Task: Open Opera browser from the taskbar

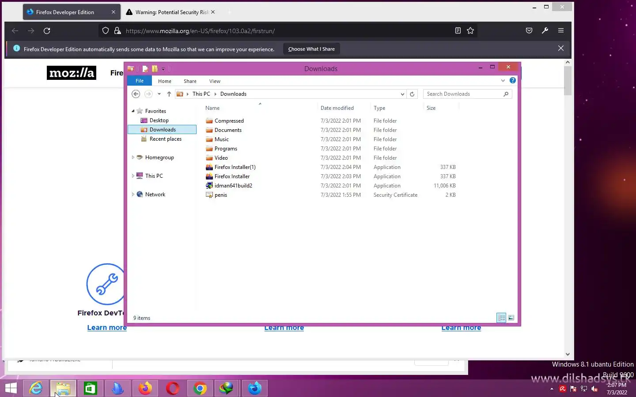Action: (173, 388)
